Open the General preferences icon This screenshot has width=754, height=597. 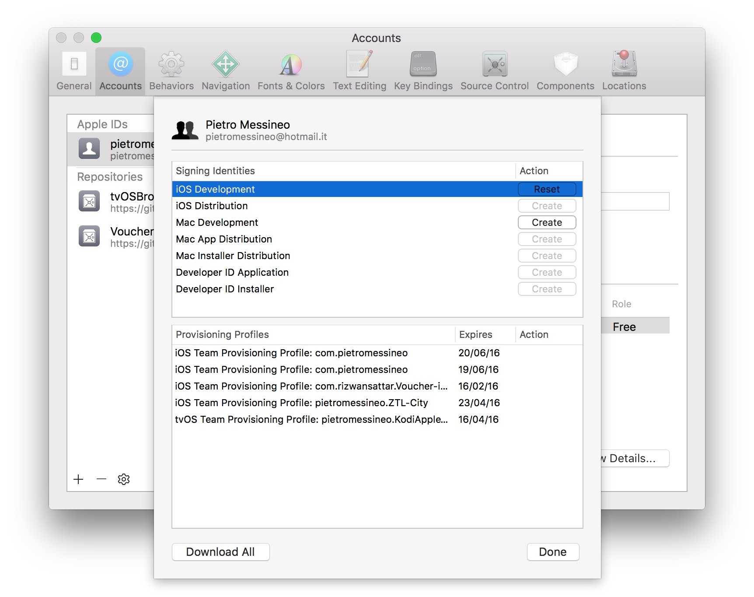(74, 64)
